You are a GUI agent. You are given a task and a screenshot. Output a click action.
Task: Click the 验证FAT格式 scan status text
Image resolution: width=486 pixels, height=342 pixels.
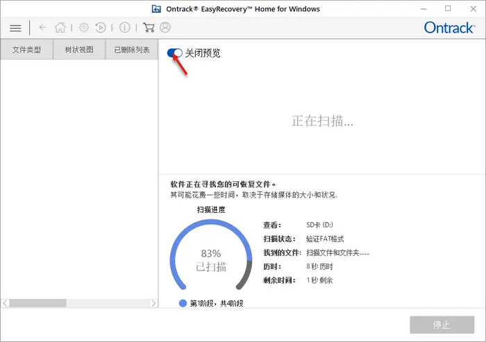[325, 239]
